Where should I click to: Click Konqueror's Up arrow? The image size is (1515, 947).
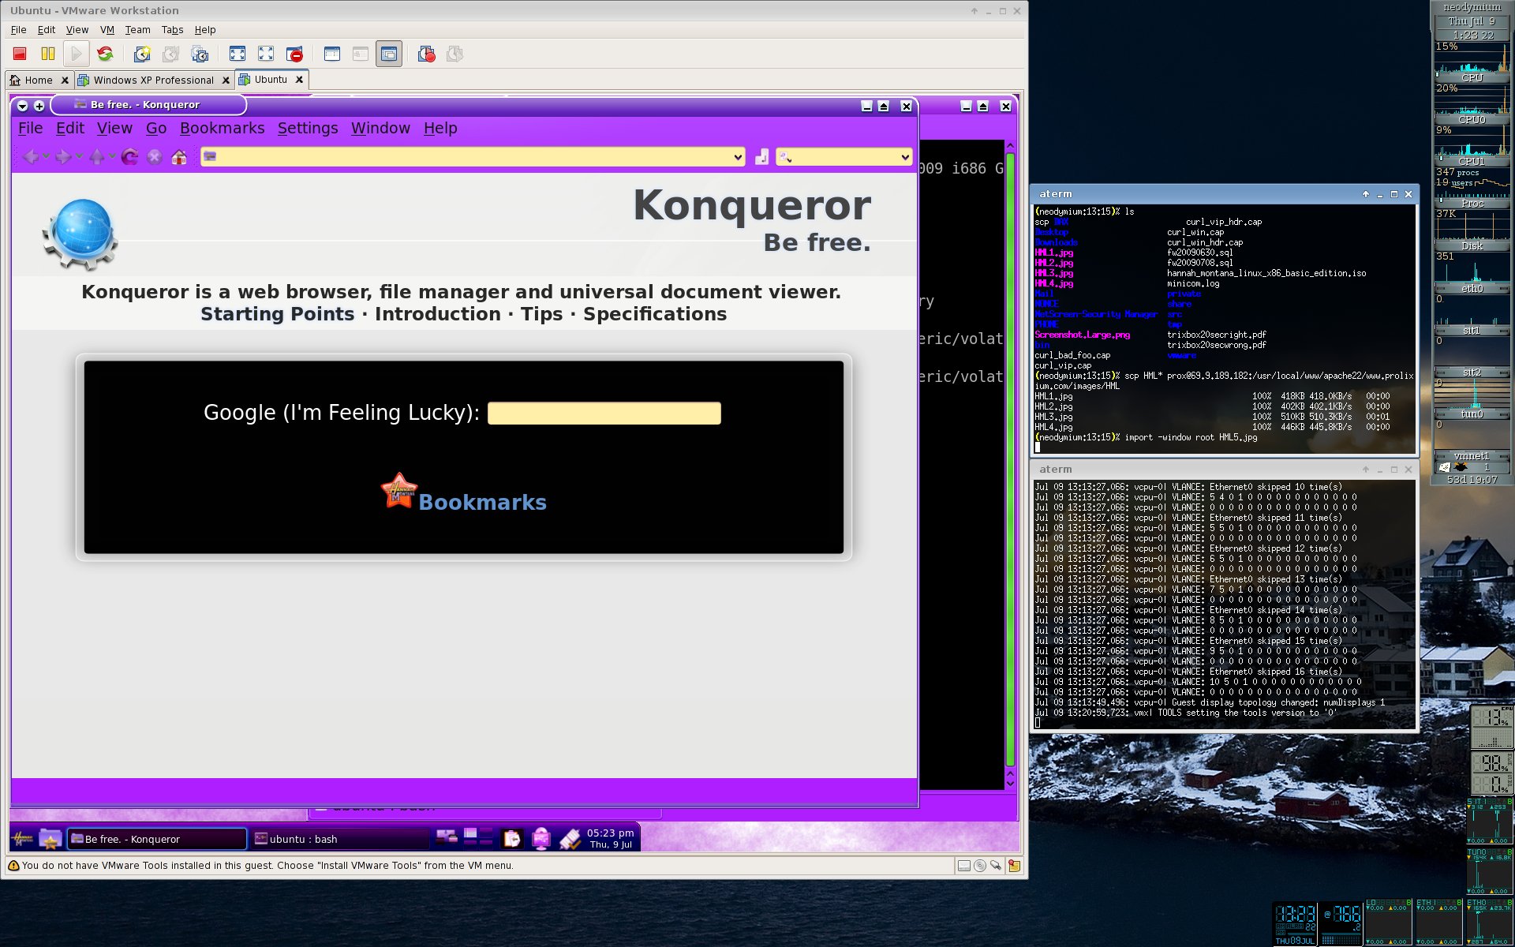pos(97,157)
